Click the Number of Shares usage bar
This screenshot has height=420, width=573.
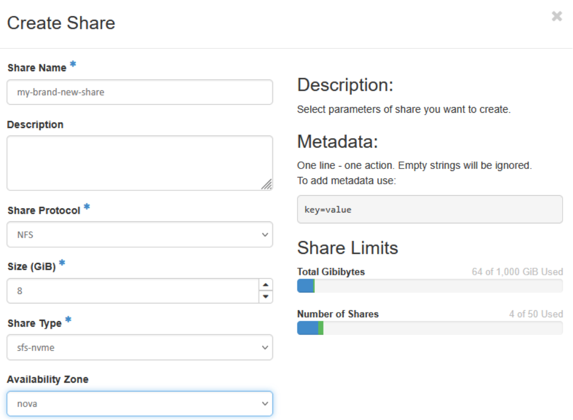point(430,328)
